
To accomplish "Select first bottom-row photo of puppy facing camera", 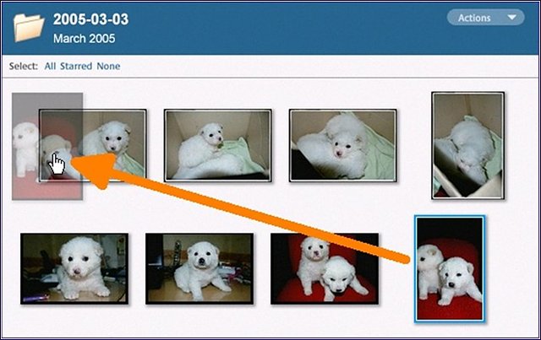I will 74,268.
